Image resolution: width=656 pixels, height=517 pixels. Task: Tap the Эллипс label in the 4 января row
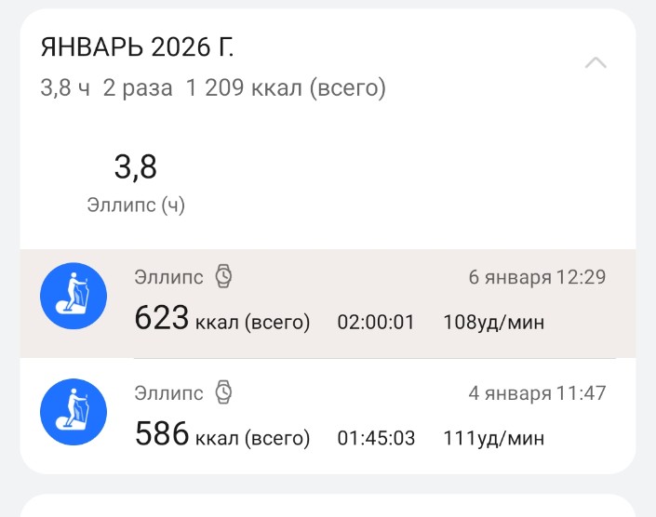click(x=169, y=393)
